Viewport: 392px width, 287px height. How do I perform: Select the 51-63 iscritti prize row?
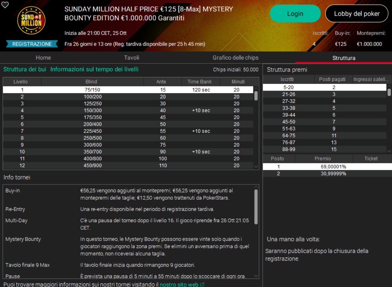(325, 128)
